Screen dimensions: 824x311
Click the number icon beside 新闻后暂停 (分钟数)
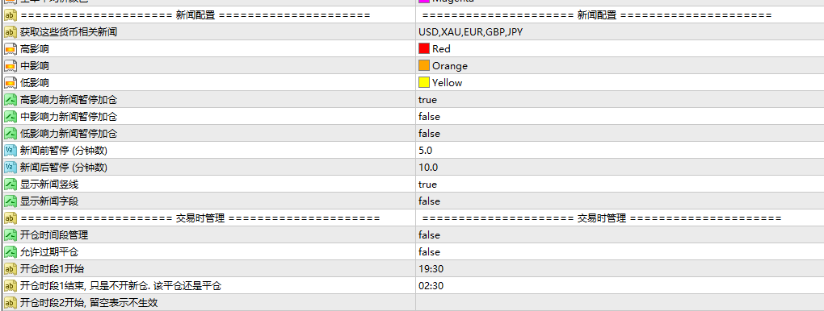pos(11,168)
